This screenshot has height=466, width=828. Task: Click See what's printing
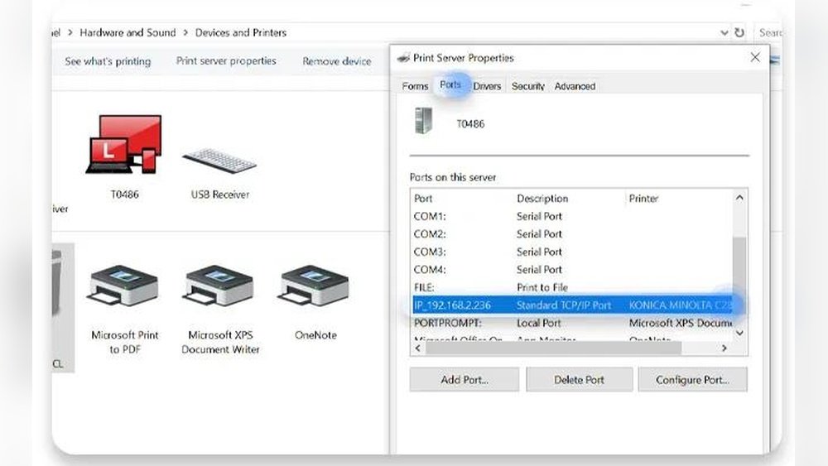(108, 61)
